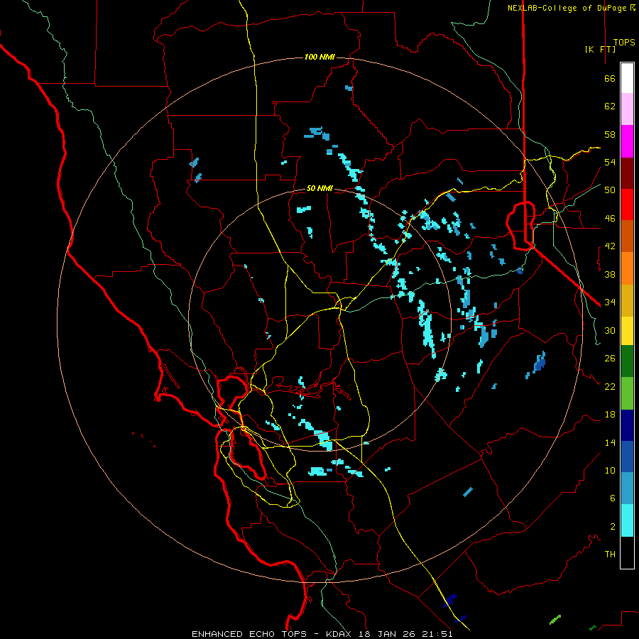Click the '34' legend value
639x639 pixels.
(610, 302)
